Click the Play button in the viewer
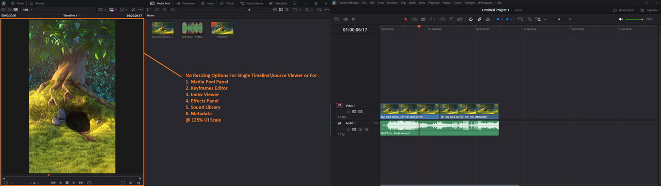 pos(74,183)
